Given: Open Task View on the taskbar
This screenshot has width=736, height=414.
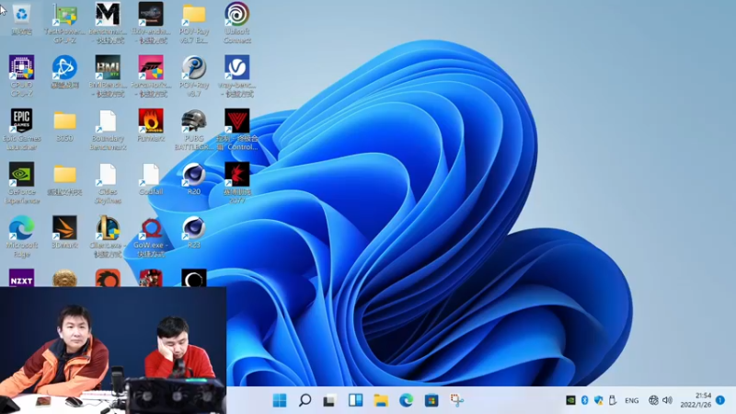Looking at the screenshot, I should 329,400.
